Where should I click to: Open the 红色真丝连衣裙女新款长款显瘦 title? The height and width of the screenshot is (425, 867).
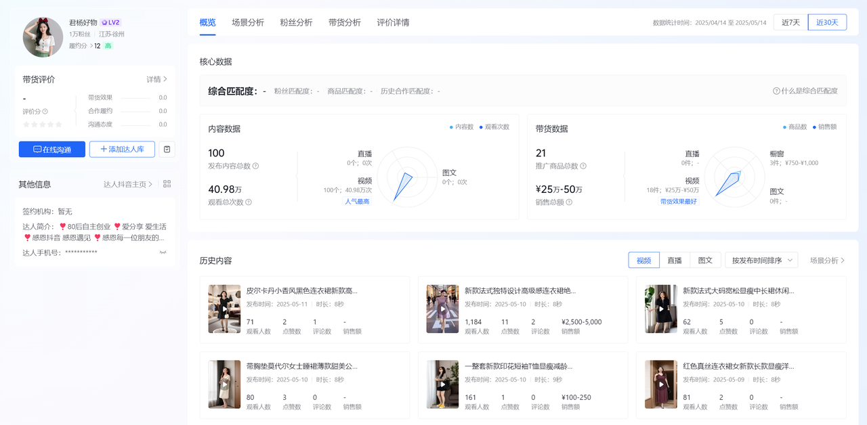pyautogui.click(x=738, y=366)
